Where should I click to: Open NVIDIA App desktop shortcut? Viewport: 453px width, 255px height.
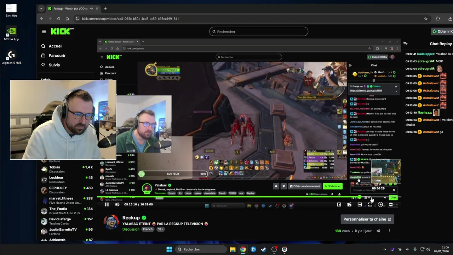tap(11, 33)
